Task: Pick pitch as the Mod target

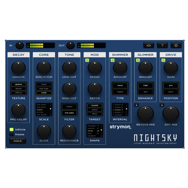Action: [x=95, y=110]
